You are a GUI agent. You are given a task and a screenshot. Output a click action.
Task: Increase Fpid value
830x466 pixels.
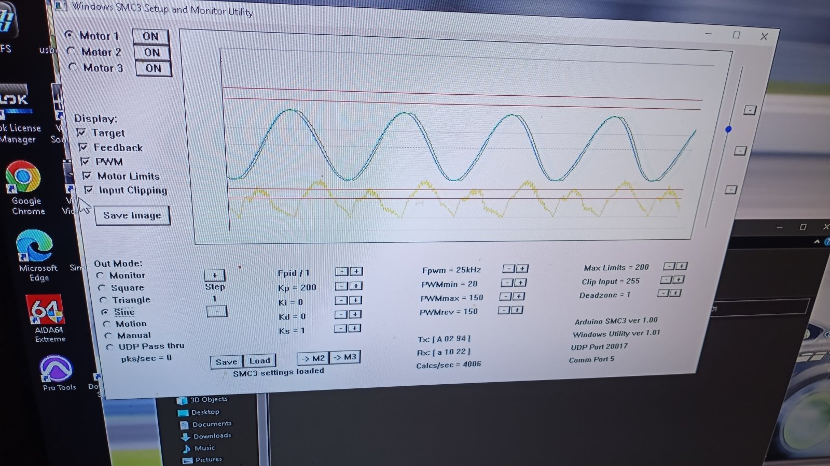point(356,271)
